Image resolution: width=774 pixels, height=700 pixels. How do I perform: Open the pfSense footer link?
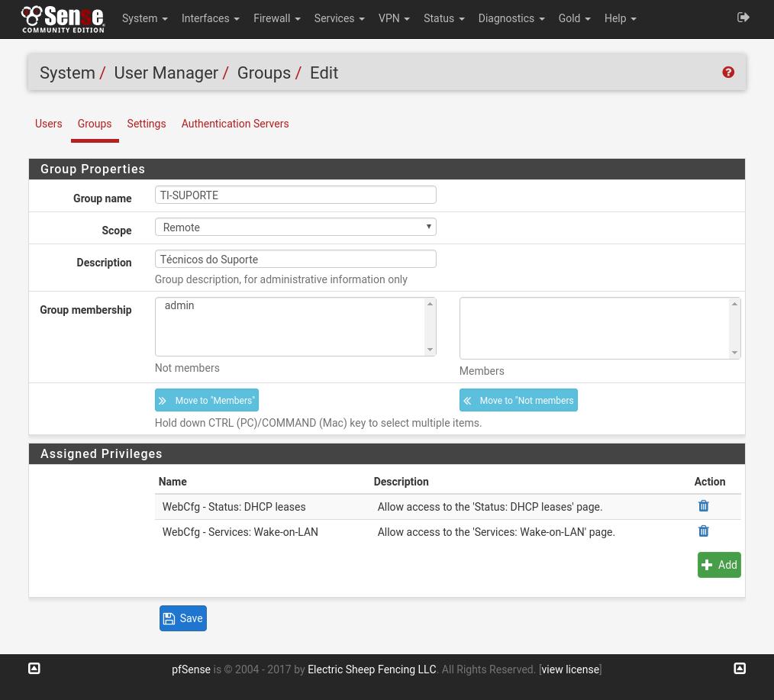click(191, 669)
